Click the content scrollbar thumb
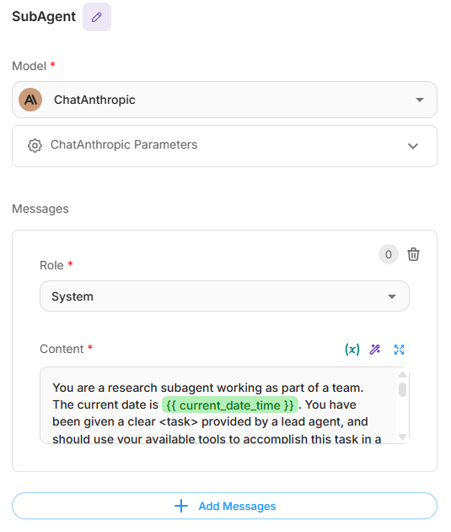451x532 pixels. click(402, 389)
